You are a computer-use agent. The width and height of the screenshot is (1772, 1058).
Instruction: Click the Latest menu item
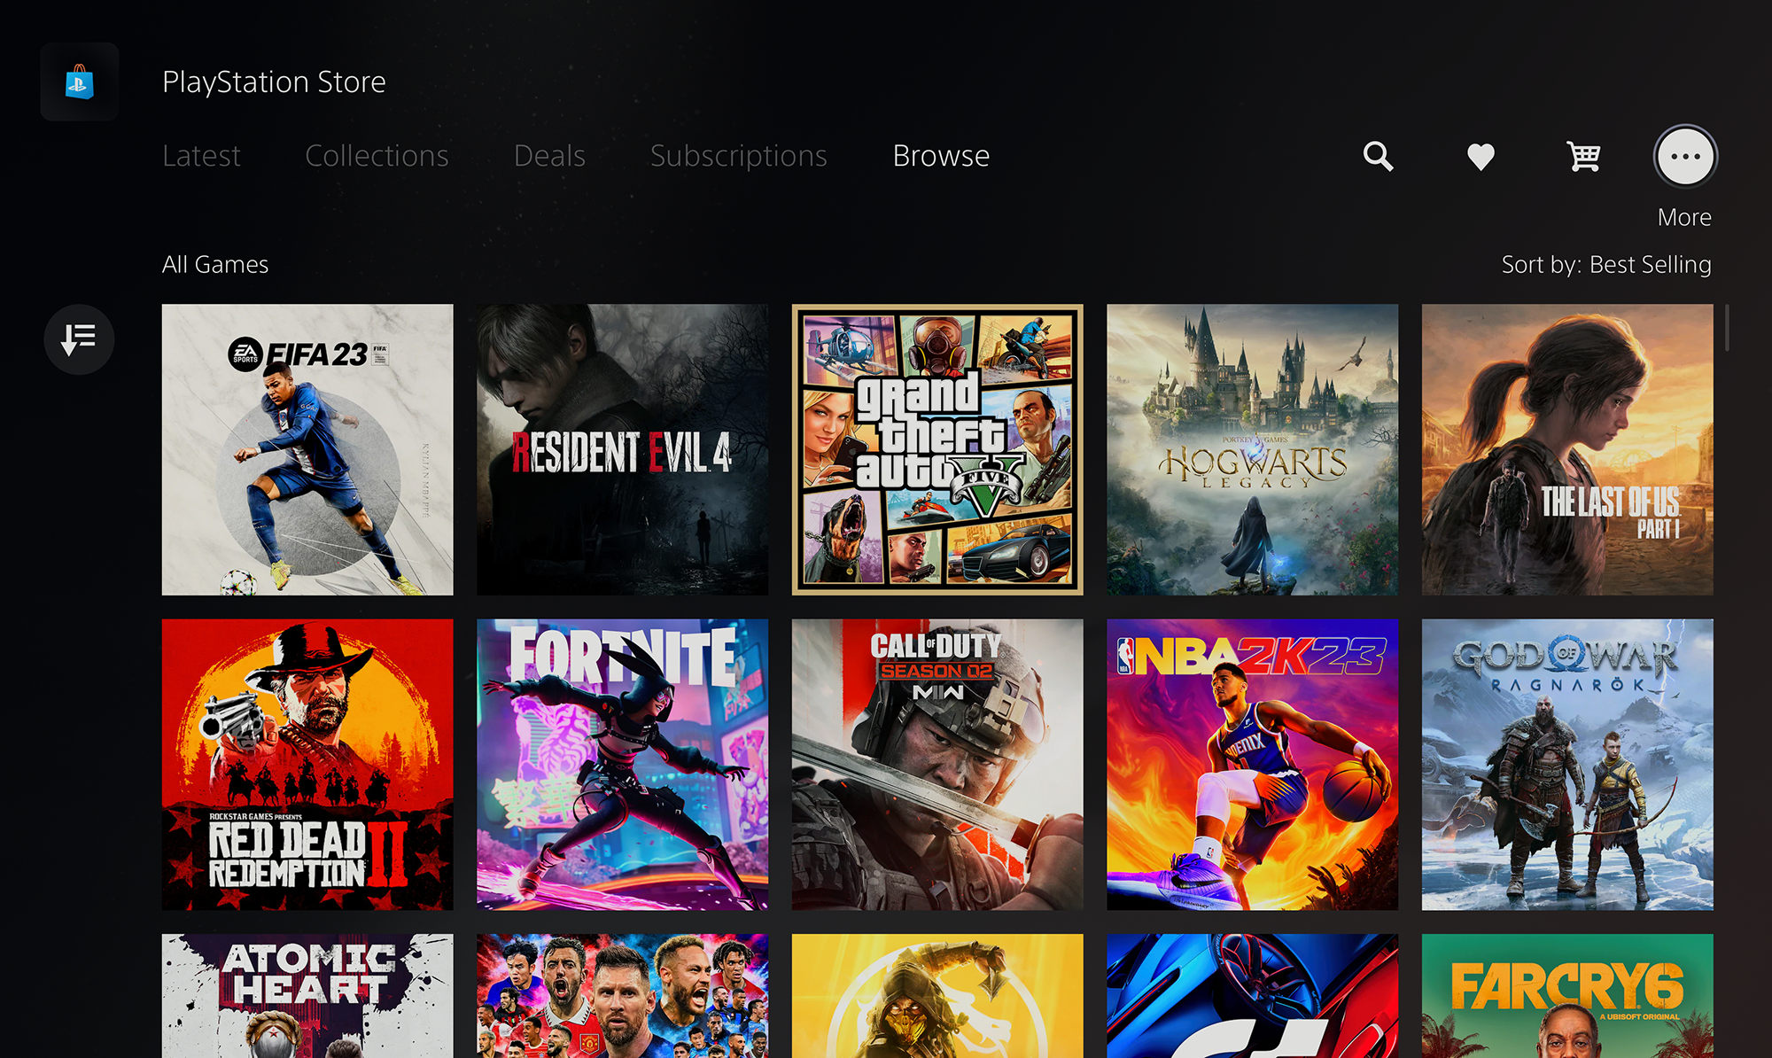coord(201,155)
